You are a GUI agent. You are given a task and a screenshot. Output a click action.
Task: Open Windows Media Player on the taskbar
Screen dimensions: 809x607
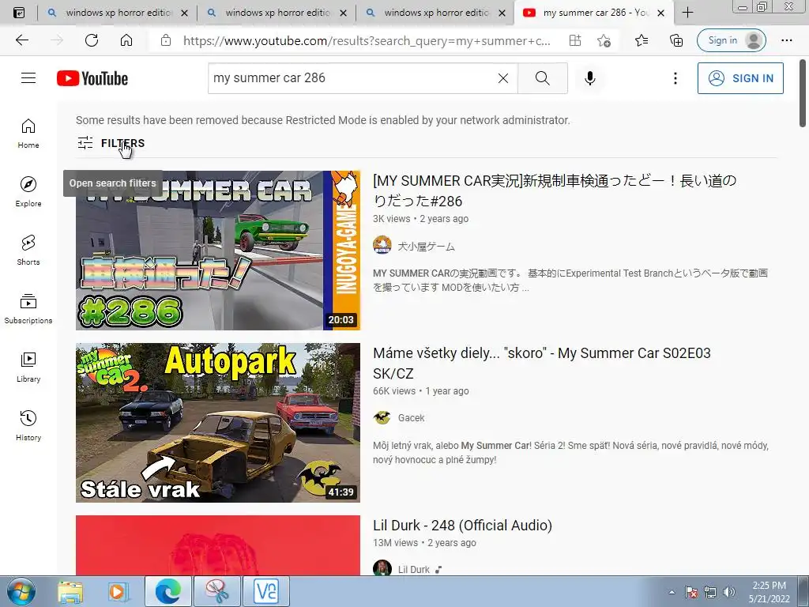coord(117,591)
